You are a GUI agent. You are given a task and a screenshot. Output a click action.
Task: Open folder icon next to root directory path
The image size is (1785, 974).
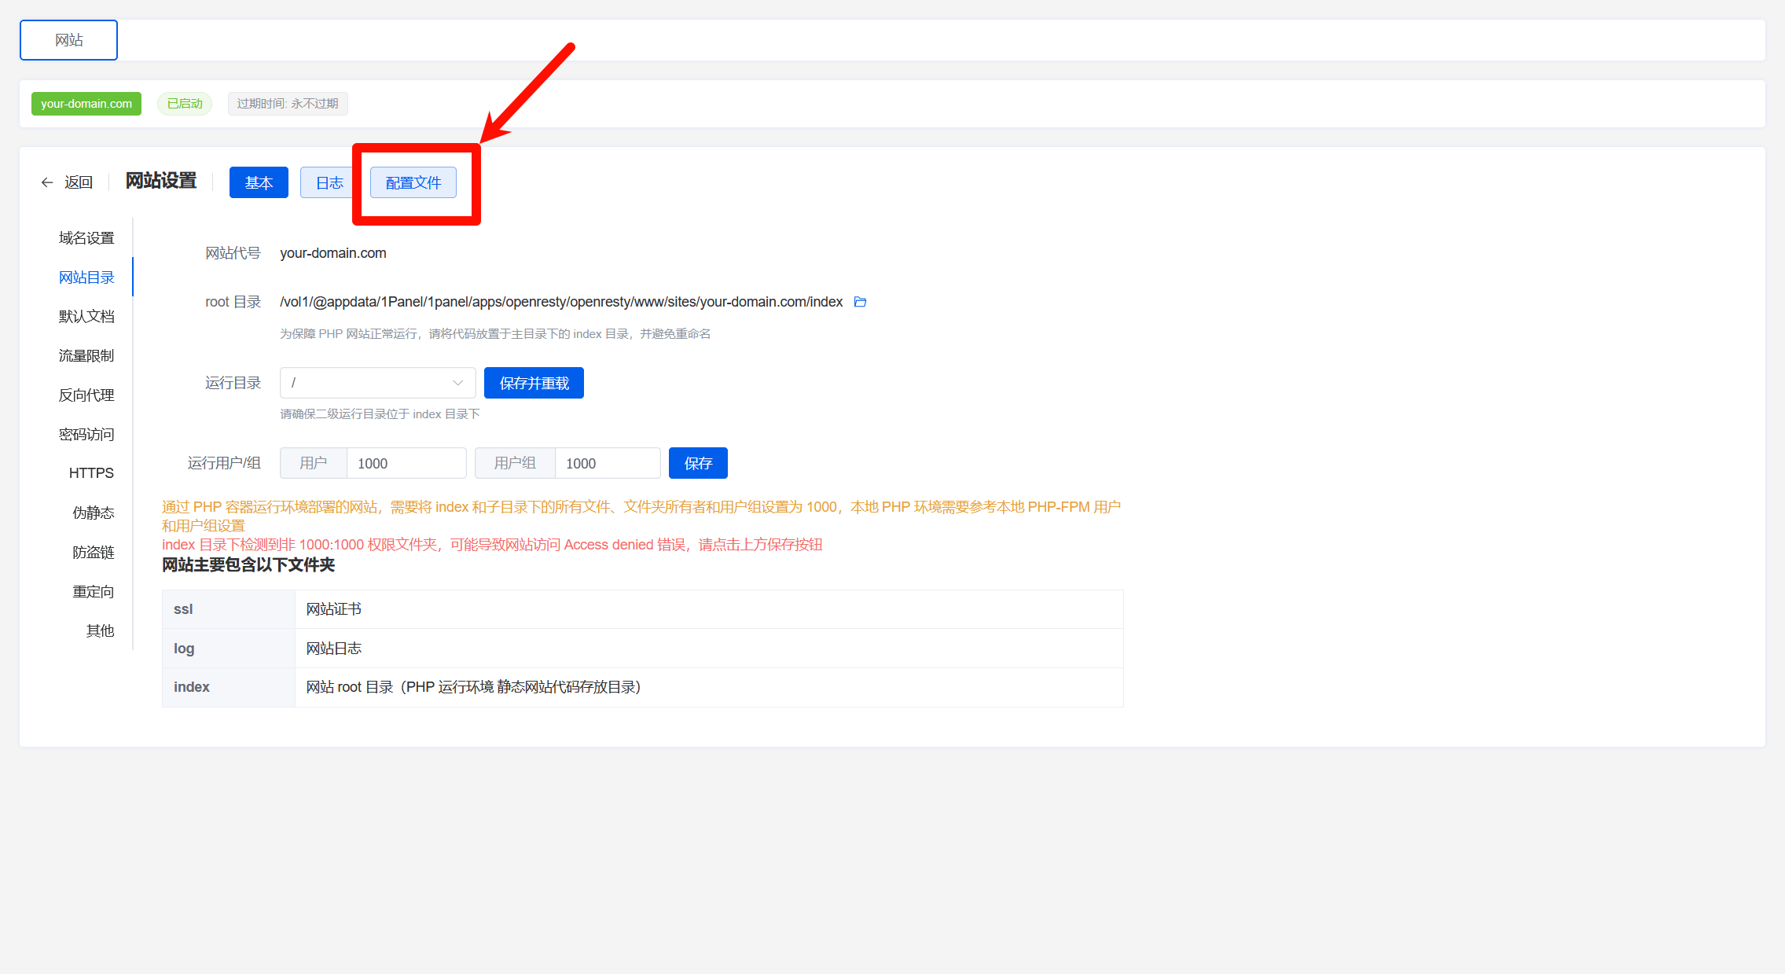pyautogui.click(x=860, y=302)
